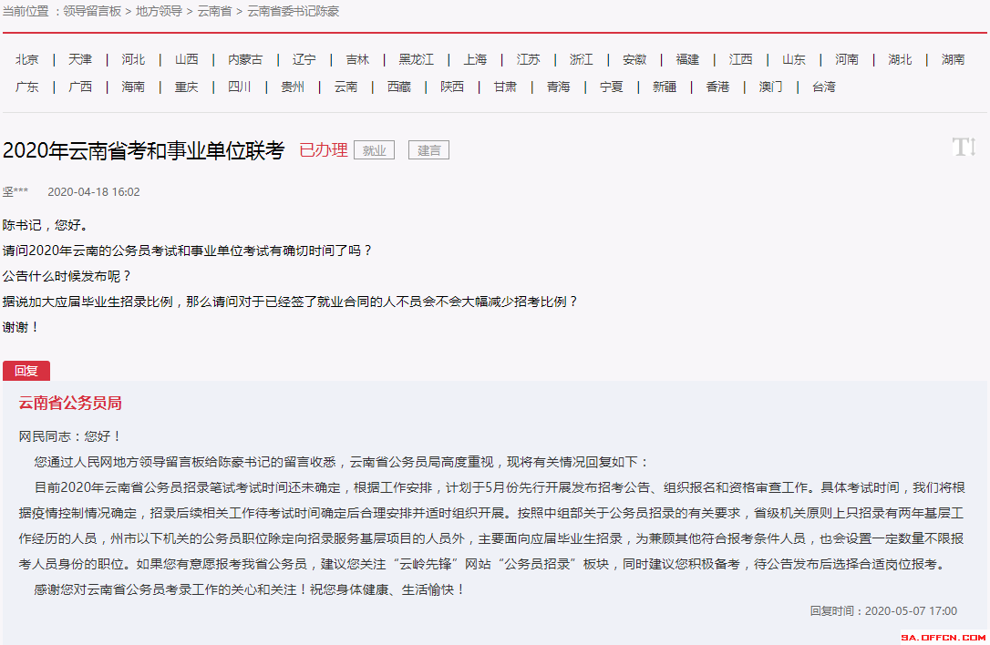This screenshot has height=645, width=990.
Task: Select the 安徽 region
Action: 634,59
